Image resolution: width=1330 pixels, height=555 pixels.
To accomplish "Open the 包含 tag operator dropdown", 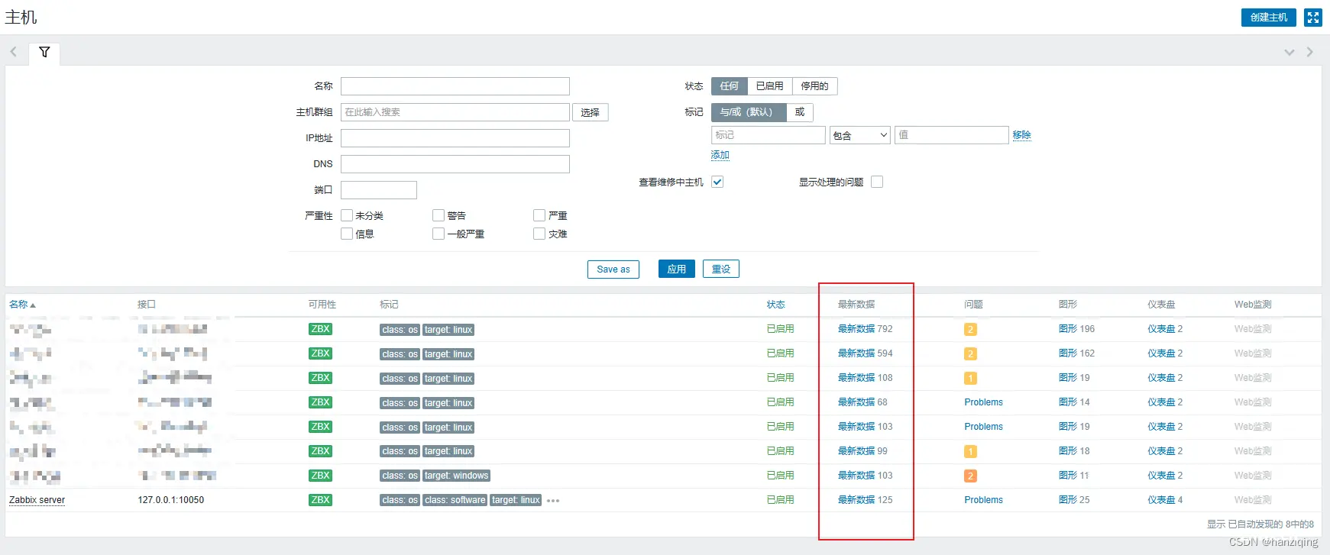I will pyautogui.click(x=859, y=135).
